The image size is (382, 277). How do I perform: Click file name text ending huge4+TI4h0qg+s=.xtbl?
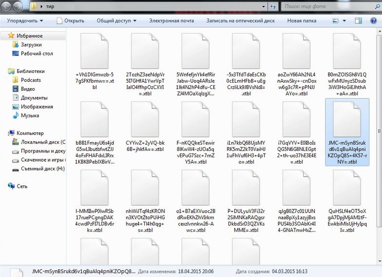(145, 221)
